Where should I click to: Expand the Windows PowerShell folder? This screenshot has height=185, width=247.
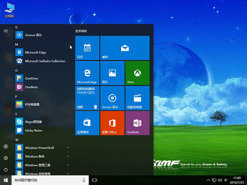[68, 148]
